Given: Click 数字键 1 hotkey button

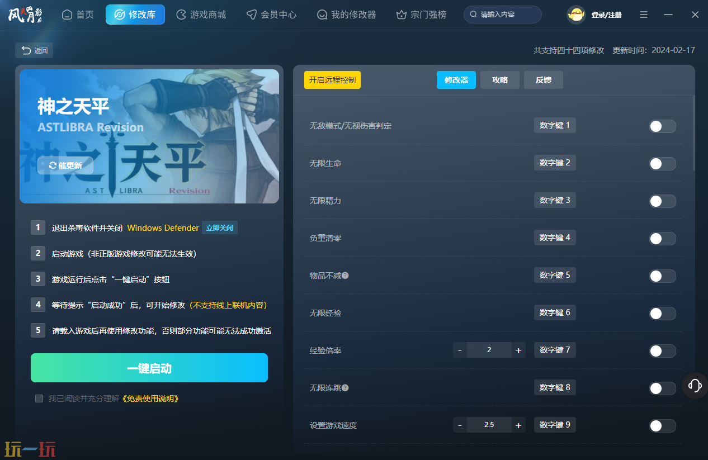Looking at the screenshot, I should coord(555,125).
